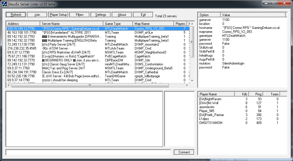This screenshot has height=161, width=293.
Task: Click the DeusEx app icon in title bar
Action: click(4, 4)
